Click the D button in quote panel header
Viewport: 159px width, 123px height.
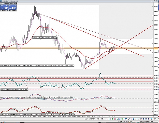pyautogui.click(x=9, y=4)
